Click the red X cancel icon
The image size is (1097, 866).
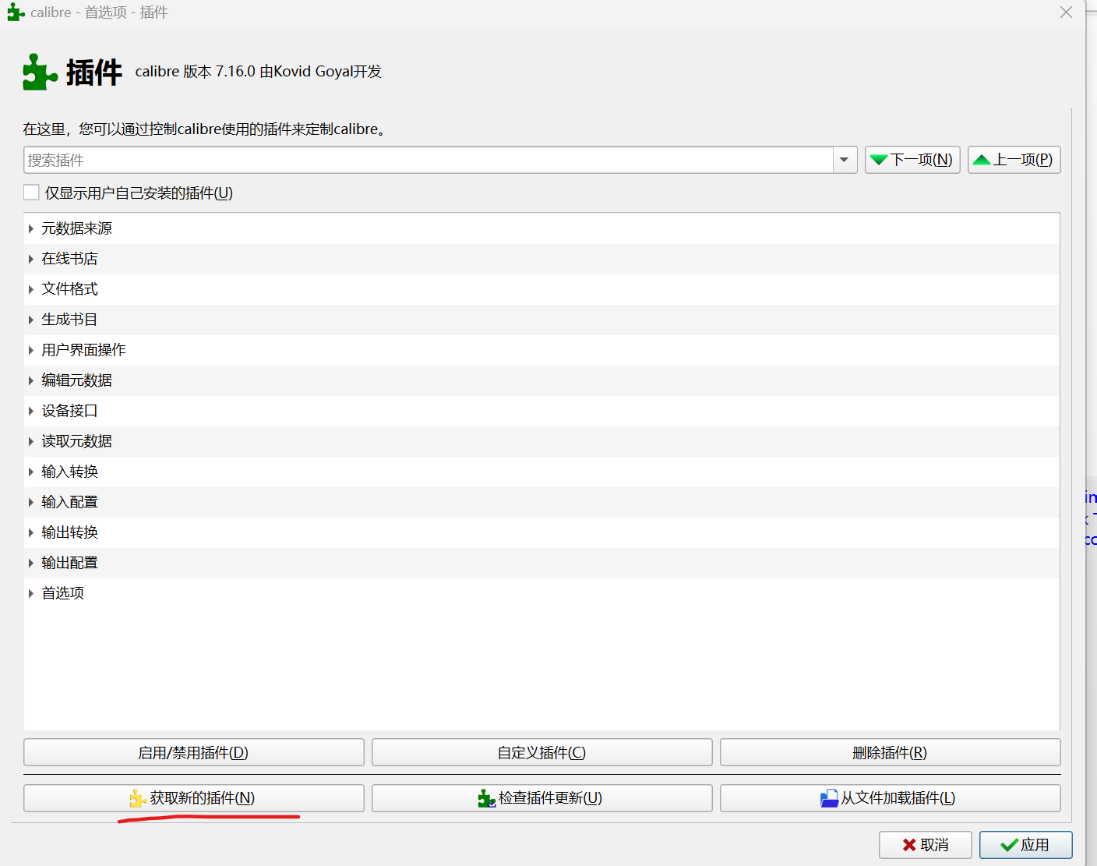point(908,845)
